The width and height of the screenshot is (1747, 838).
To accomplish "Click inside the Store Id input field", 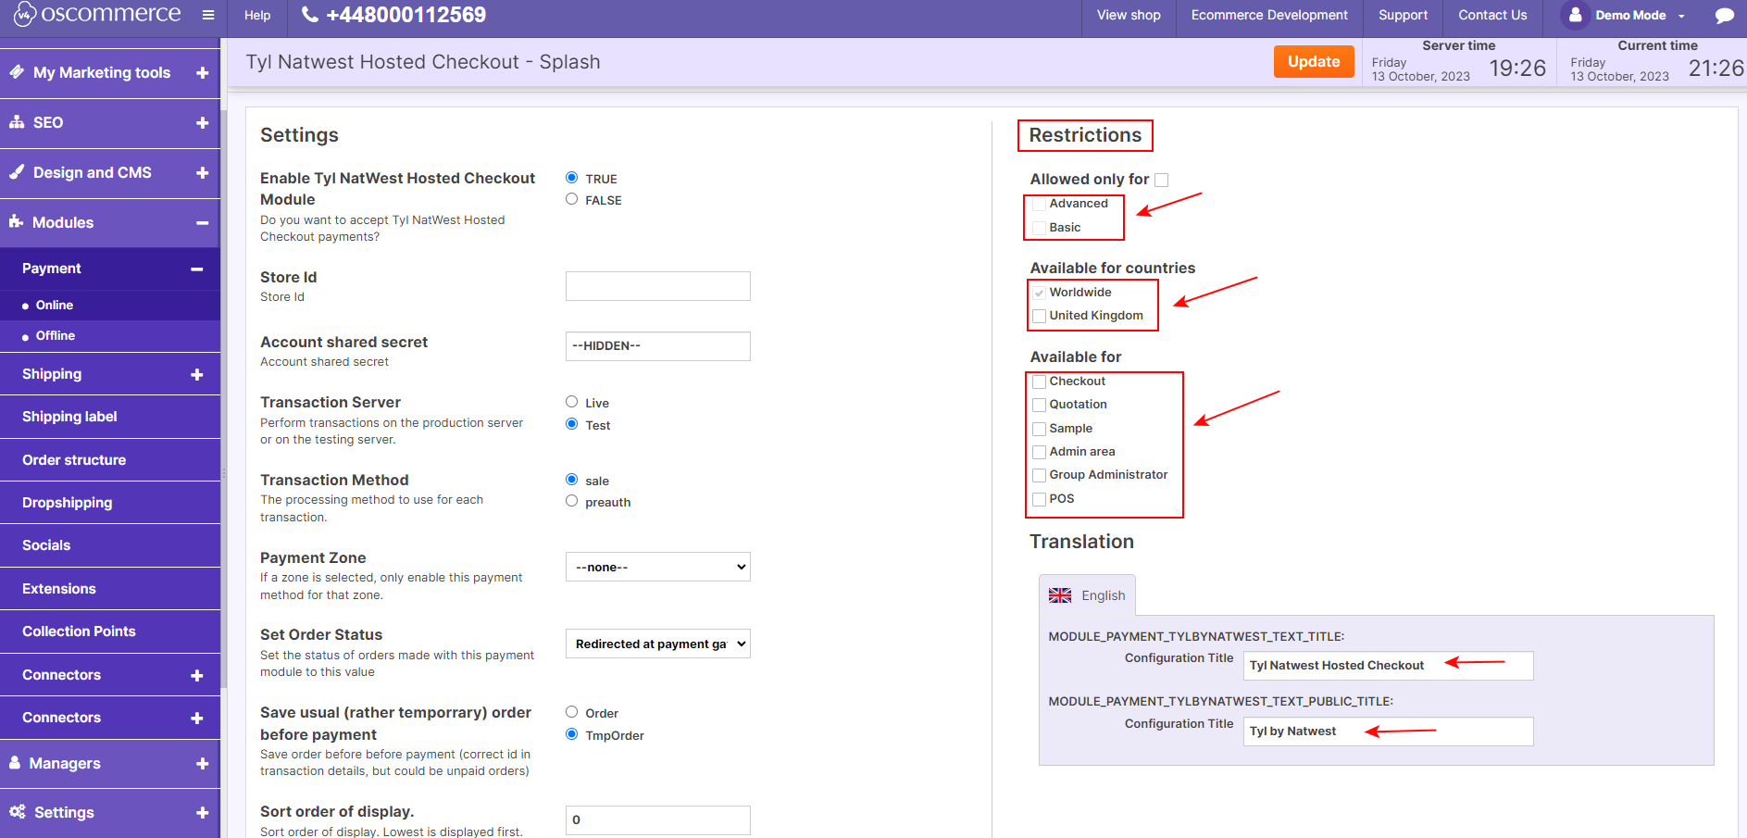I will 657,285.
